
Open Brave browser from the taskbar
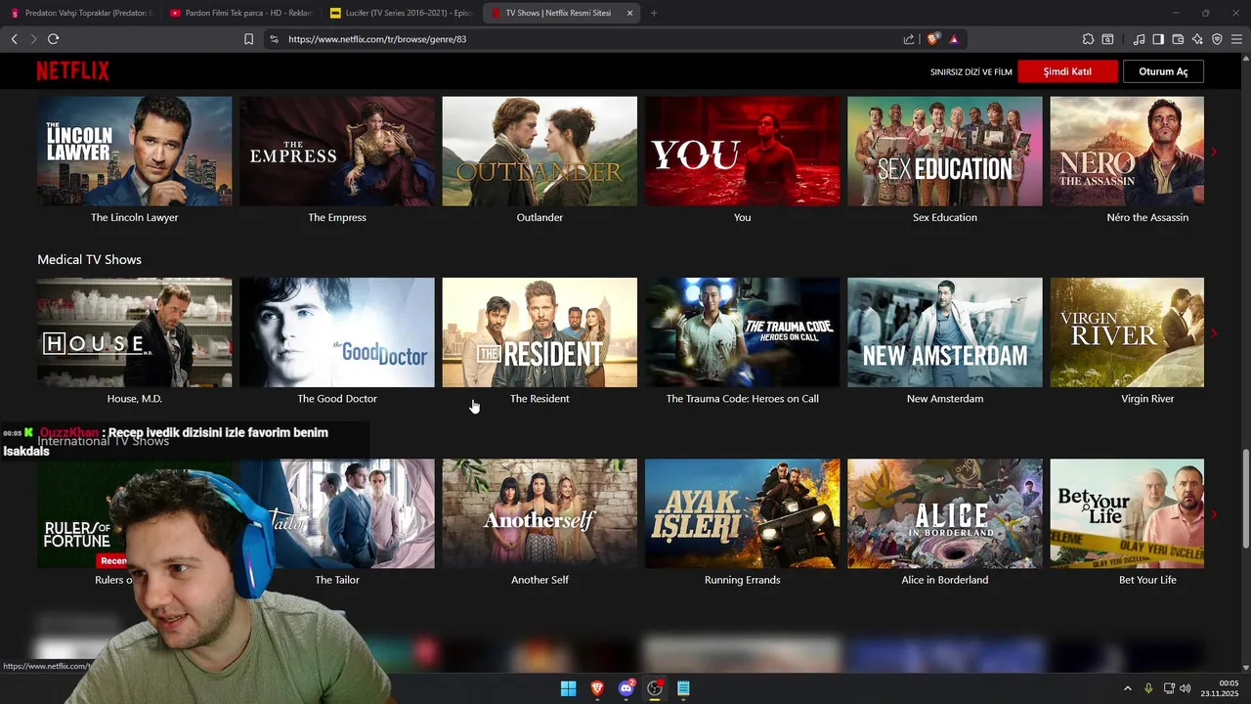click(x=597, y=688)
